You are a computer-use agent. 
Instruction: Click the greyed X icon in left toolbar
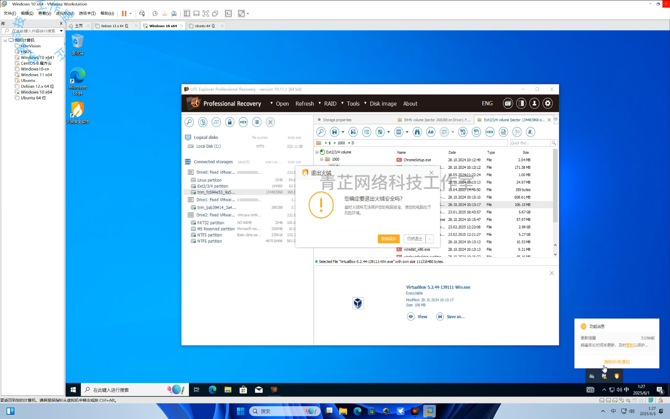tap(270, 122)
